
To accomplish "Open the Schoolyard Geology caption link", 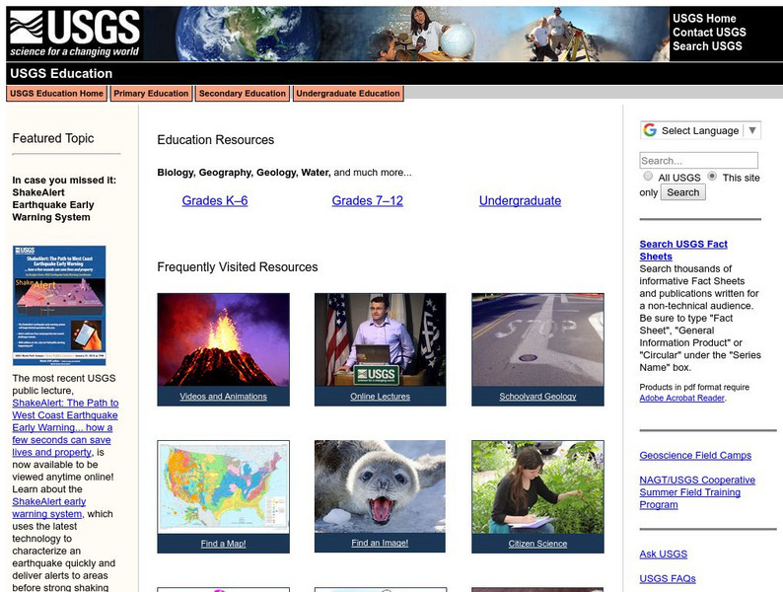I will (x=537, y=397).
